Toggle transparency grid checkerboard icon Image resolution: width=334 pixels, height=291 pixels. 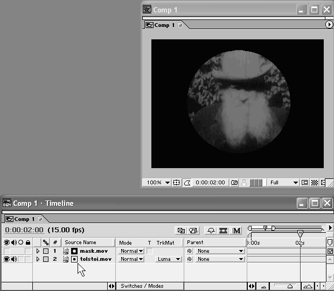coord(315,183)
